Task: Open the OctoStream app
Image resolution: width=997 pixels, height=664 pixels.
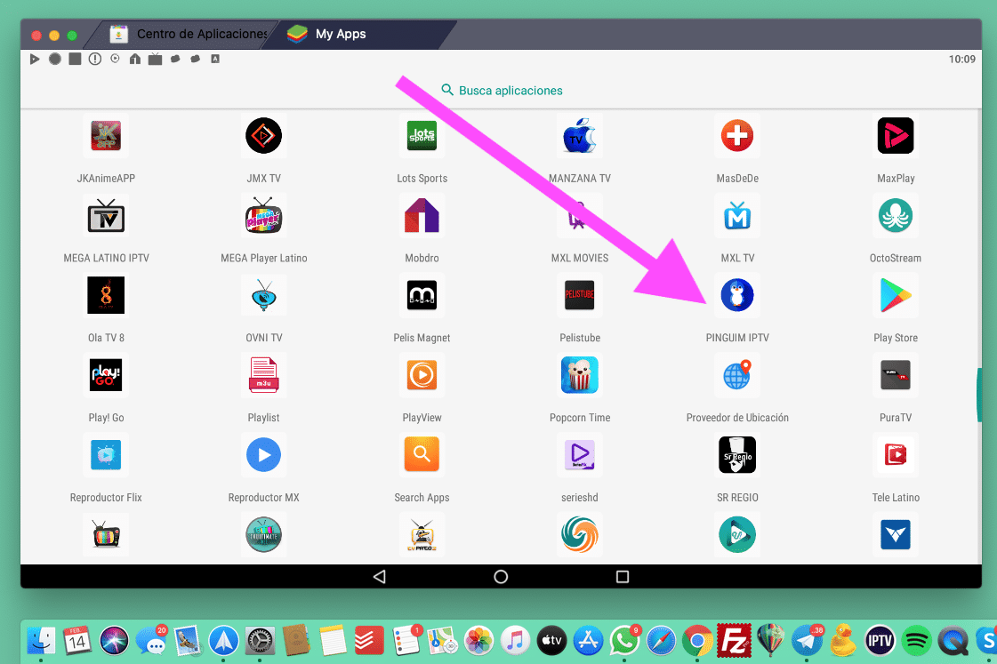Action: (x=895, y=216)
